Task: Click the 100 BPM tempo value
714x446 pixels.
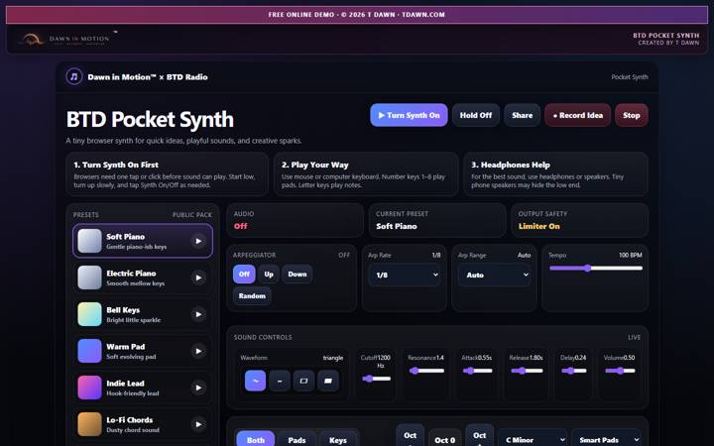Action: (631, 256)
